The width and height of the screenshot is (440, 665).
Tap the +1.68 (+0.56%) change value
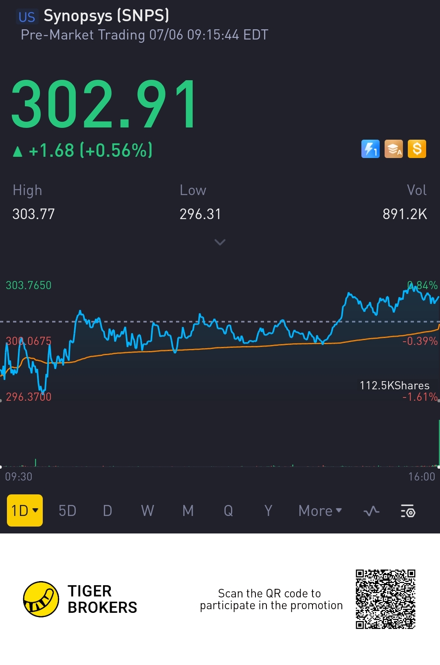coord(90,150)
